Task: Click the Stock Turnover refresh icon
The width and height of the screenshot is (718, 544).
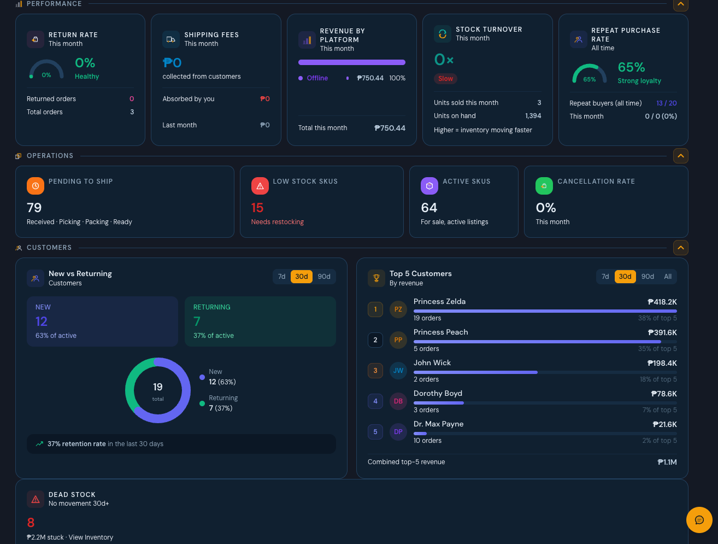Action: 443,34
